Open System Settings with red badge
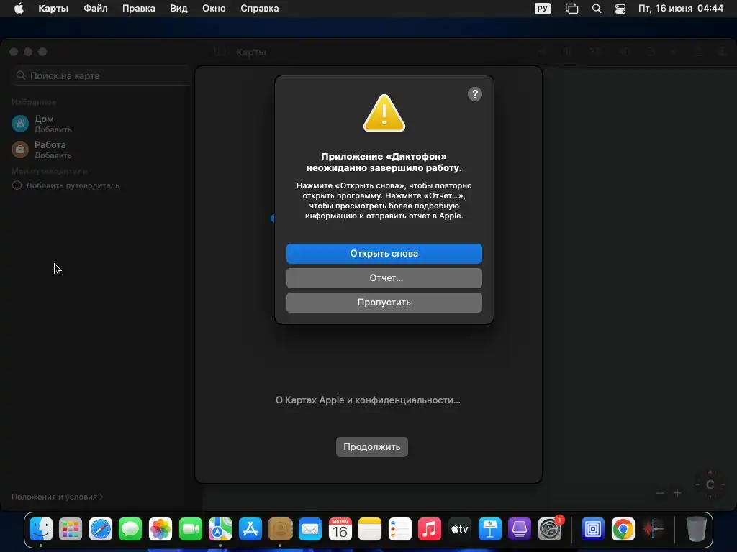The width and height of the screenshot is (737, 552). click(x=549, y=530)
